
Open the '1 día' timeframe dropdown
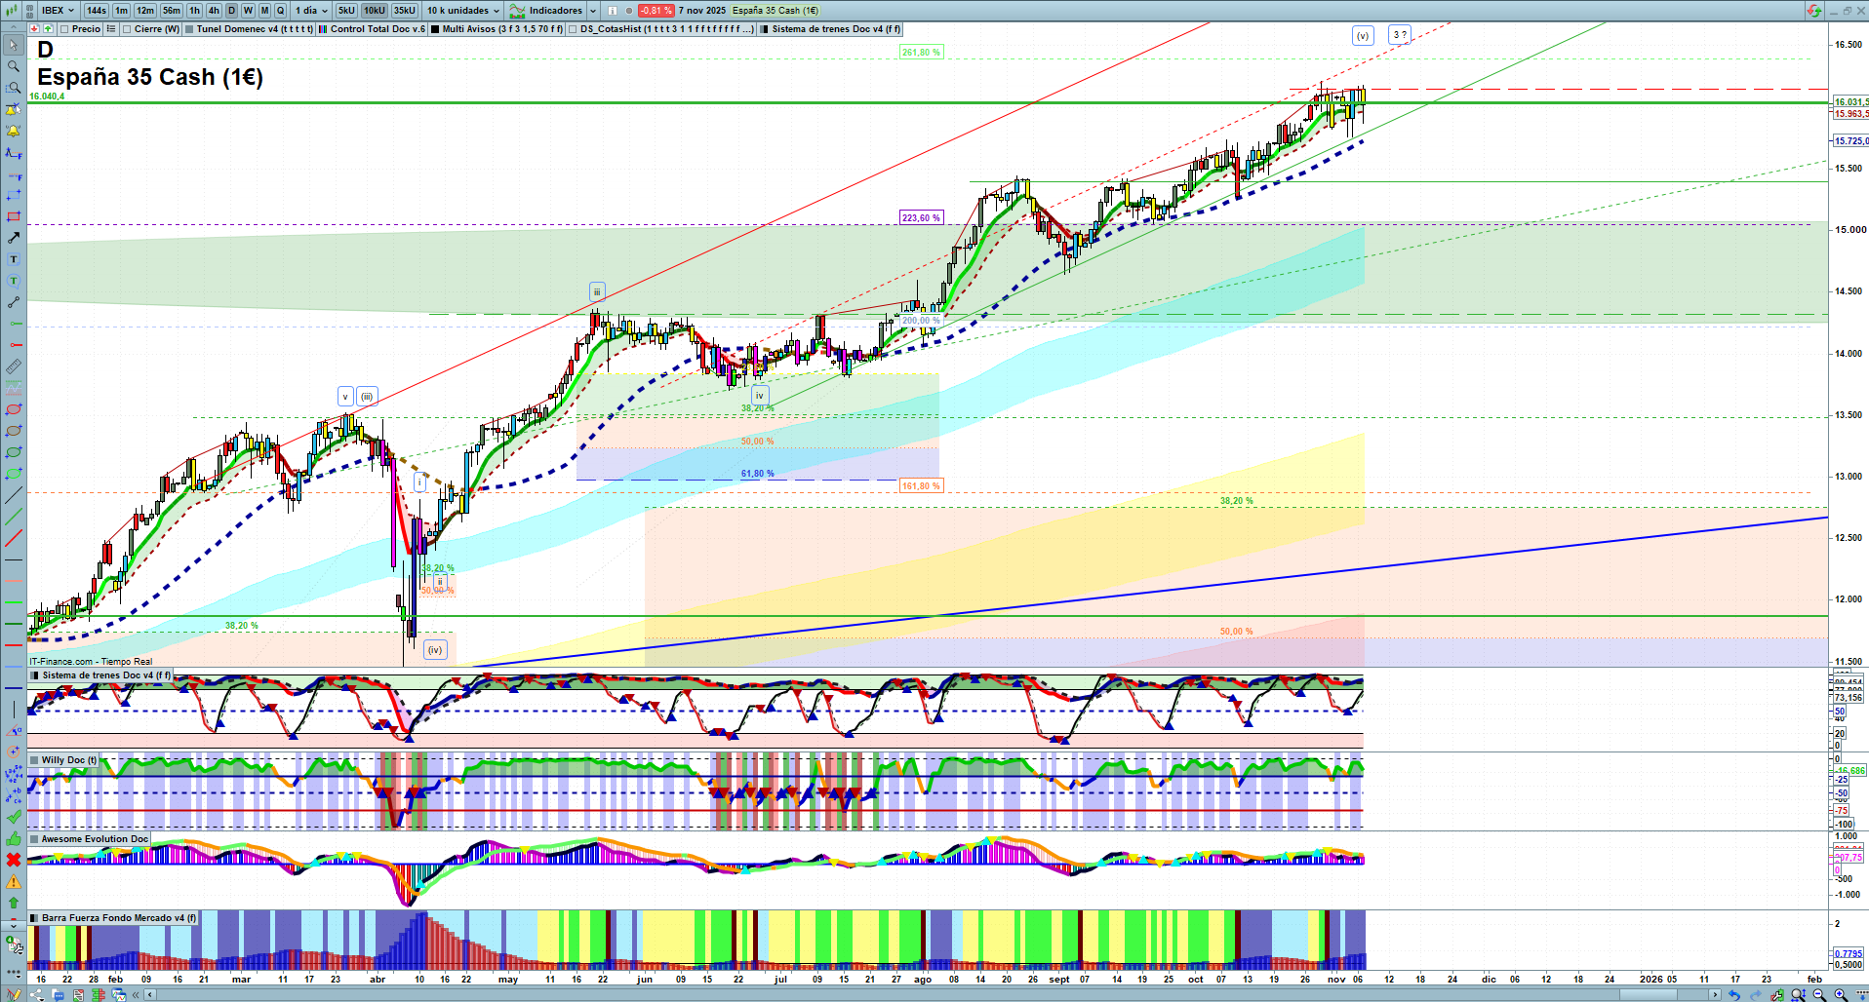pos(312,11)
